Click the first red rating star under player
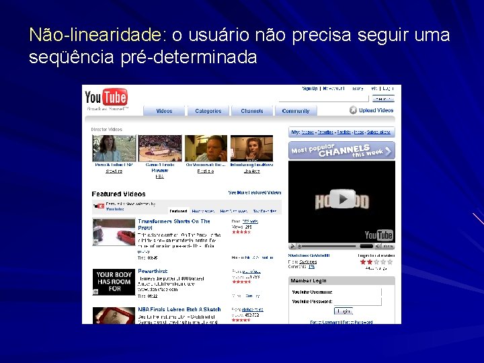Viewport: 484px width, 363px height. (x=363, y=262)
